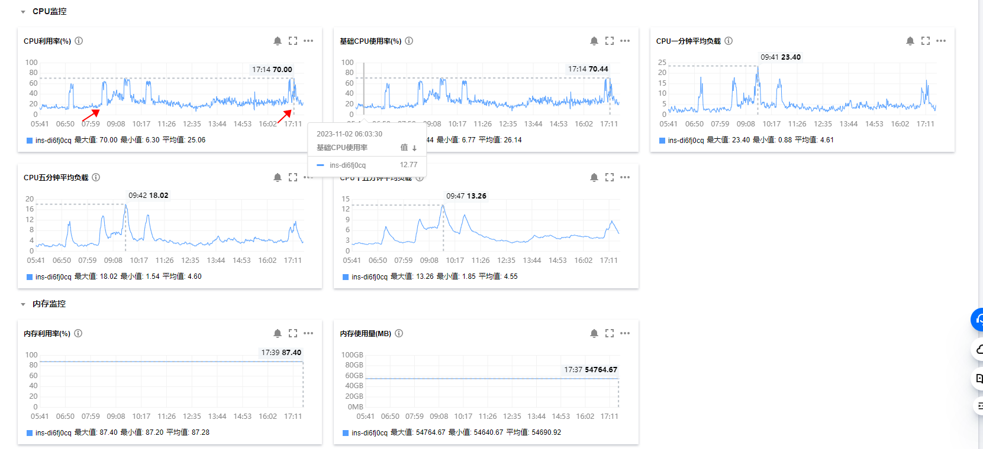Click the bell icon on 内存使用量 chart
983x449 pixels.
[x=594, y=333]
